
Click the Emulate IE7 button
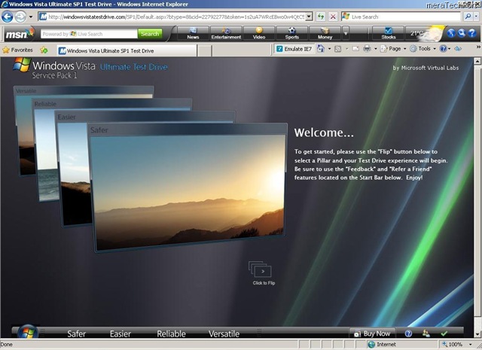[294, 49]
